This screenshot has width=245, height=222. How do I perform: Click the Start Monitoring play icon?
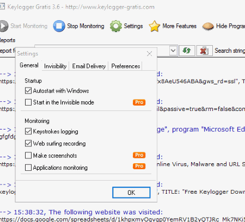(3, 26)
